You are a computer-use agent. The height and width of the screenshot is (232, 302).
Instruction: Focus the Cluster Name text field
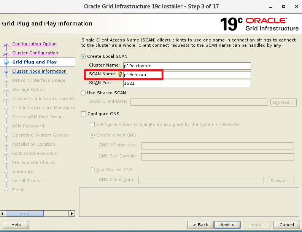click(x=187, y=66)
